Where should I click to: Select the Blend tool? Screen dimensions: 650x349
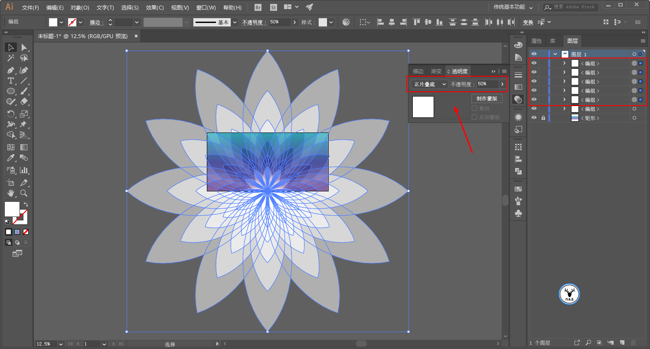24,158
